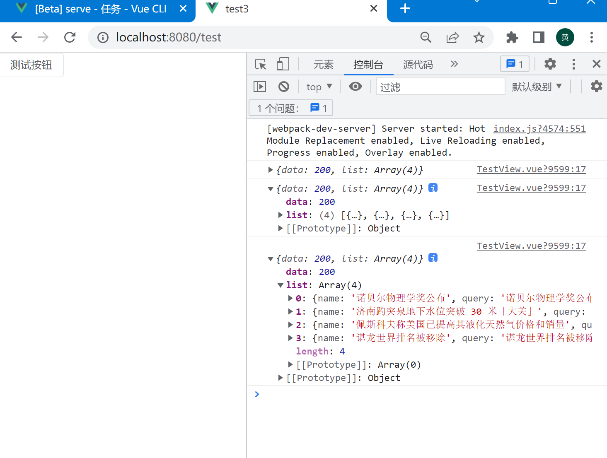Open console settings gear icon
Viewport: 607px width, 458px height.
596,87
